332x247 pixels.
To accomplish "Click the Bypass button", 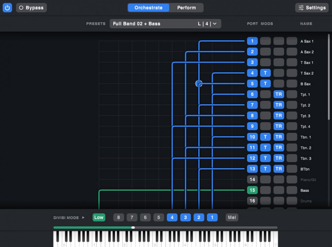I will click(x=31, y=7).
